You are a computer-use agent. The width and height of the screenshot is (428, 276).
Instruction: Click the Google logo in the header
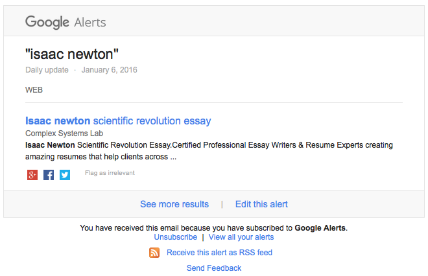(47, 22)
